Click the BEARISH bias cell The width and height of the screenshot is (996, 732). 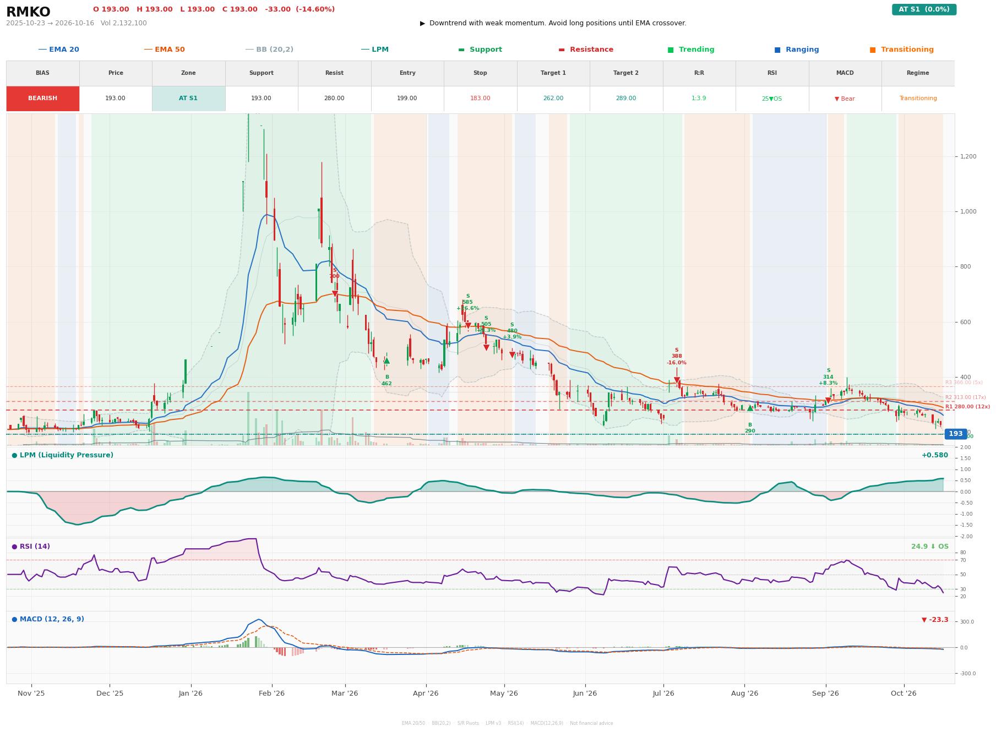[x=42, y=99]
